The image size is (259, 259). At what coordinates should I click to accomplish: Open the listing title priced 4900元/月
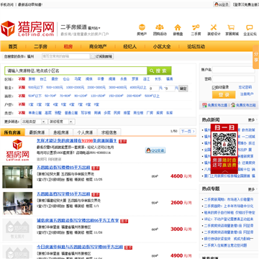(x=80, y=247)
